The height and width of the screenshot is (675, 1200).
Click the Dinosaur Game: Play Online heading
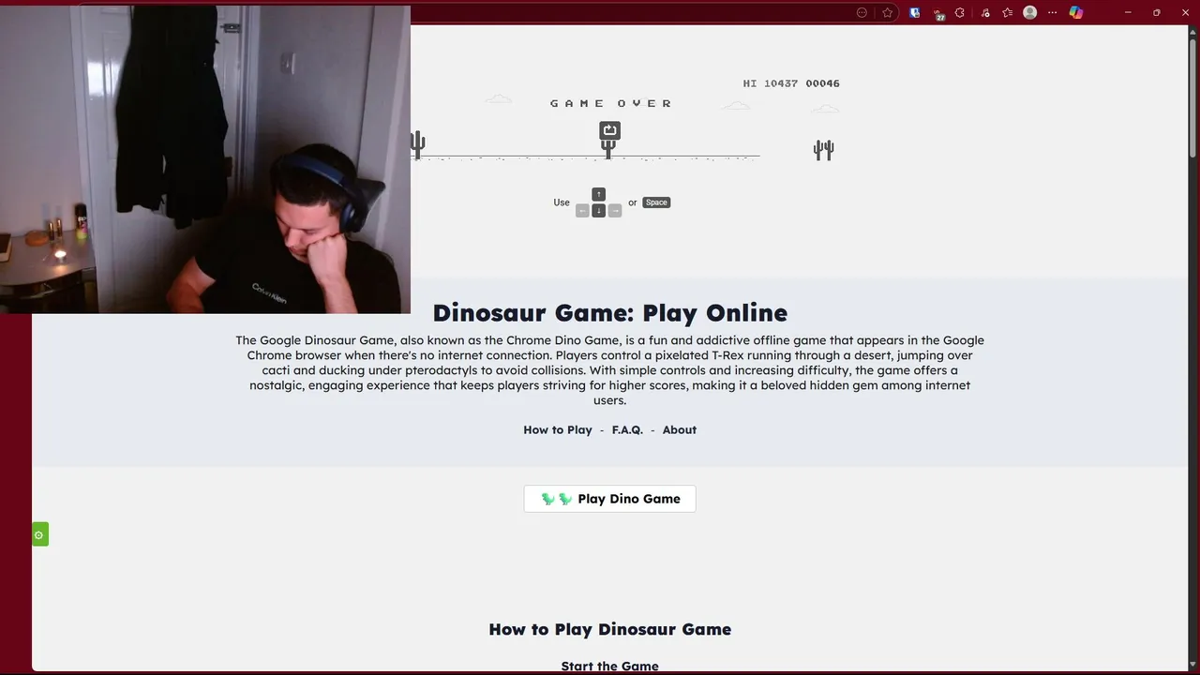[x=609, y=312]
